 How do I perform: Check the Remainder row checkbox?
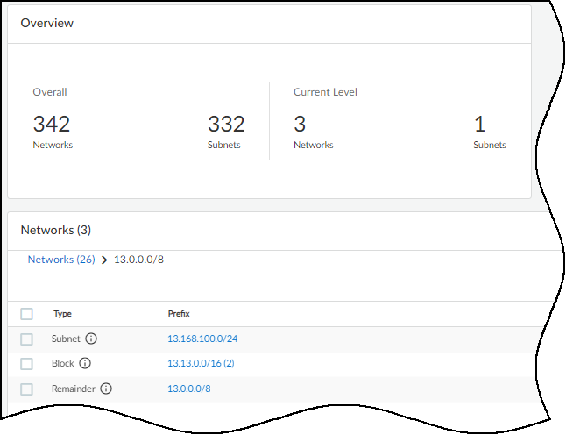point(26,389)
